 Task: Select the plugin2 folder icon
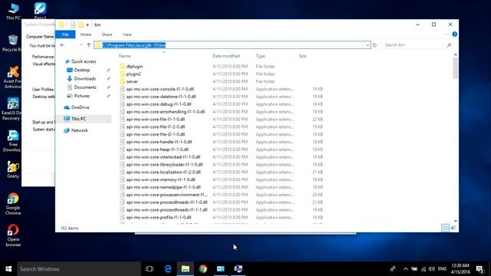(x=122, y=74)
